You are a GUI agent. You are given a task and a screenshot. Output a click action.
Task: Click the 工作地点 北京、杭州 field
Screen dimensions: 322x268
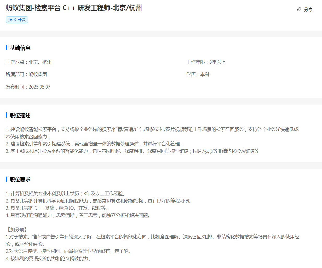29,62
